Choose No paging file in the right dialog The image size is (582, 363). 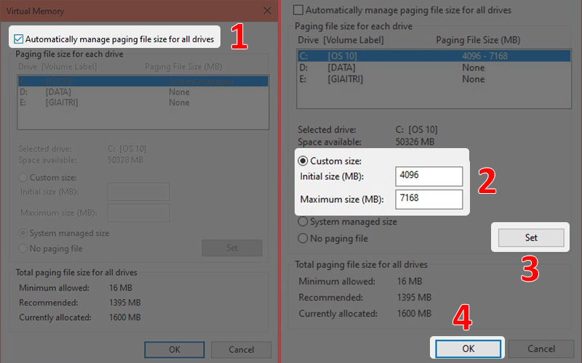click(x=303, y=238)
